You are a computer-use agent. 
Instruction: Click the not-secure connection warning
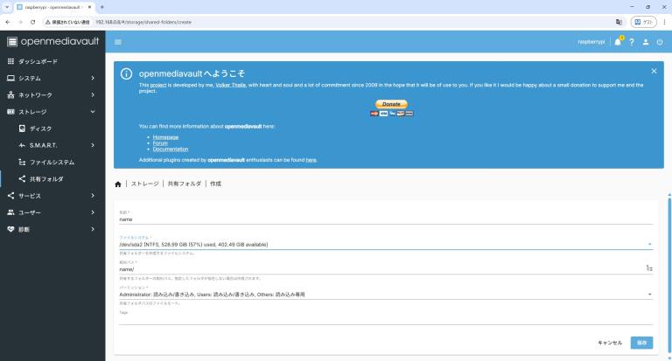tap(67, 22)
